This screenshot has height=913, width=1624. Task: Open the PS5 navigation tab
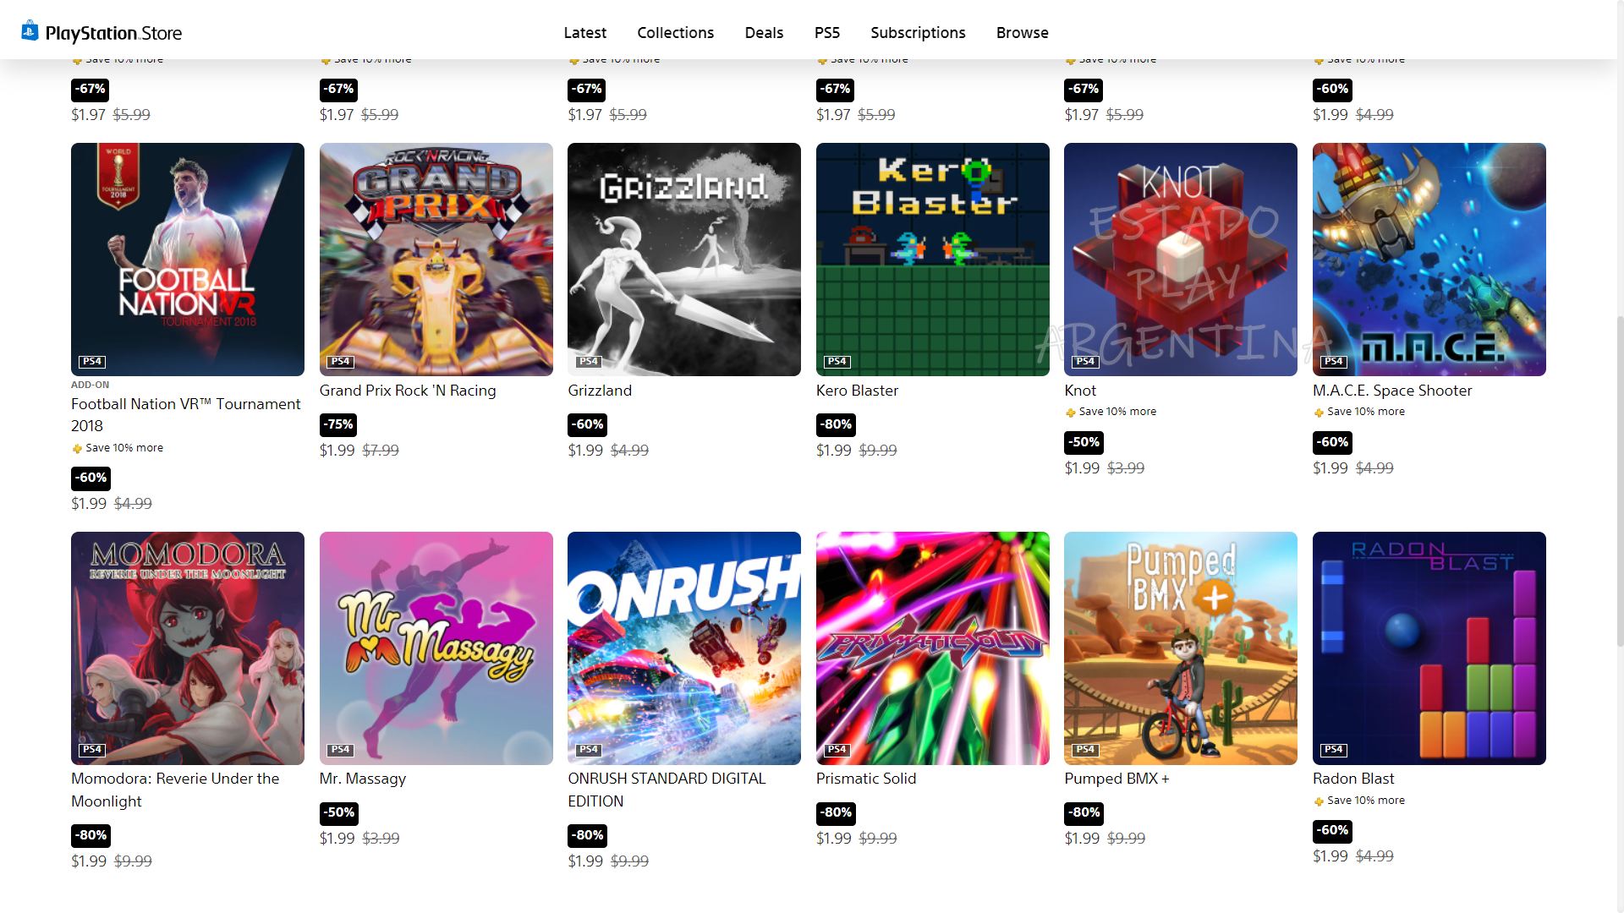coord(827,32)
